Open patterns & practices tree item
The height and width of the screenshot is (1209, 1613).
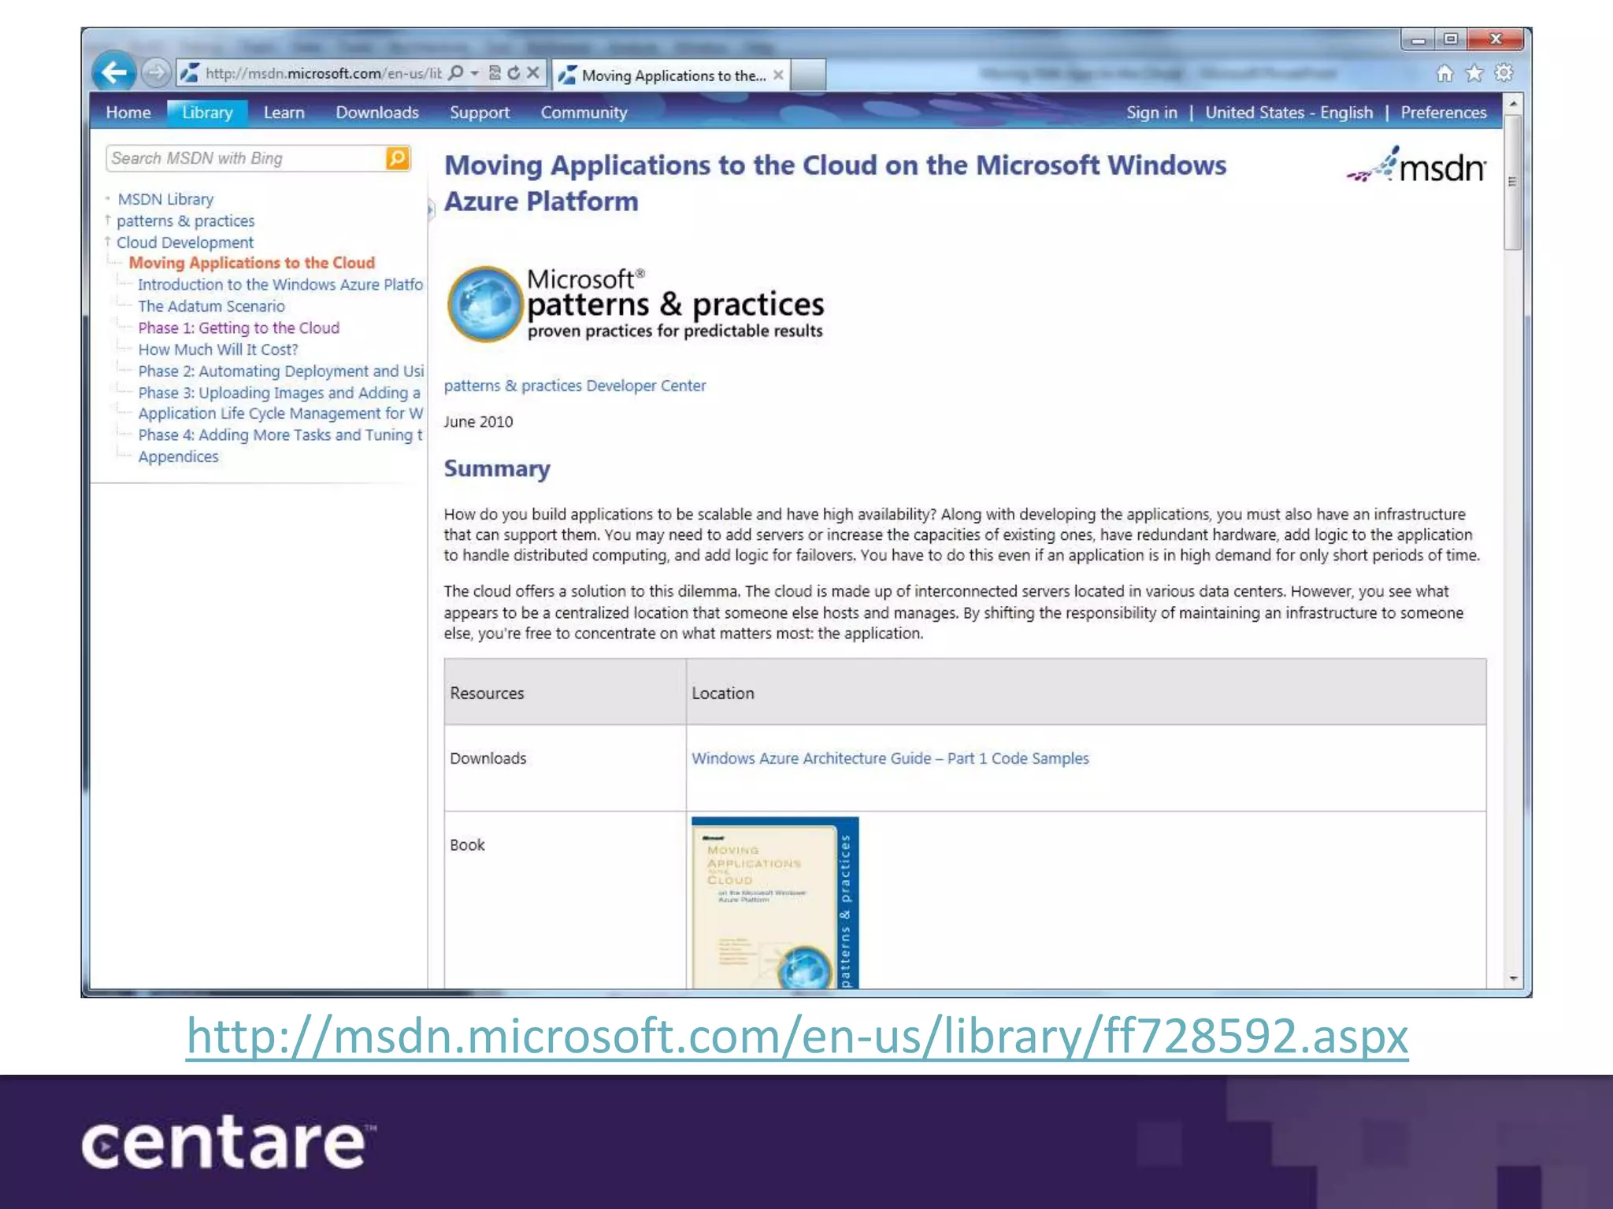(x=186, y=221)
